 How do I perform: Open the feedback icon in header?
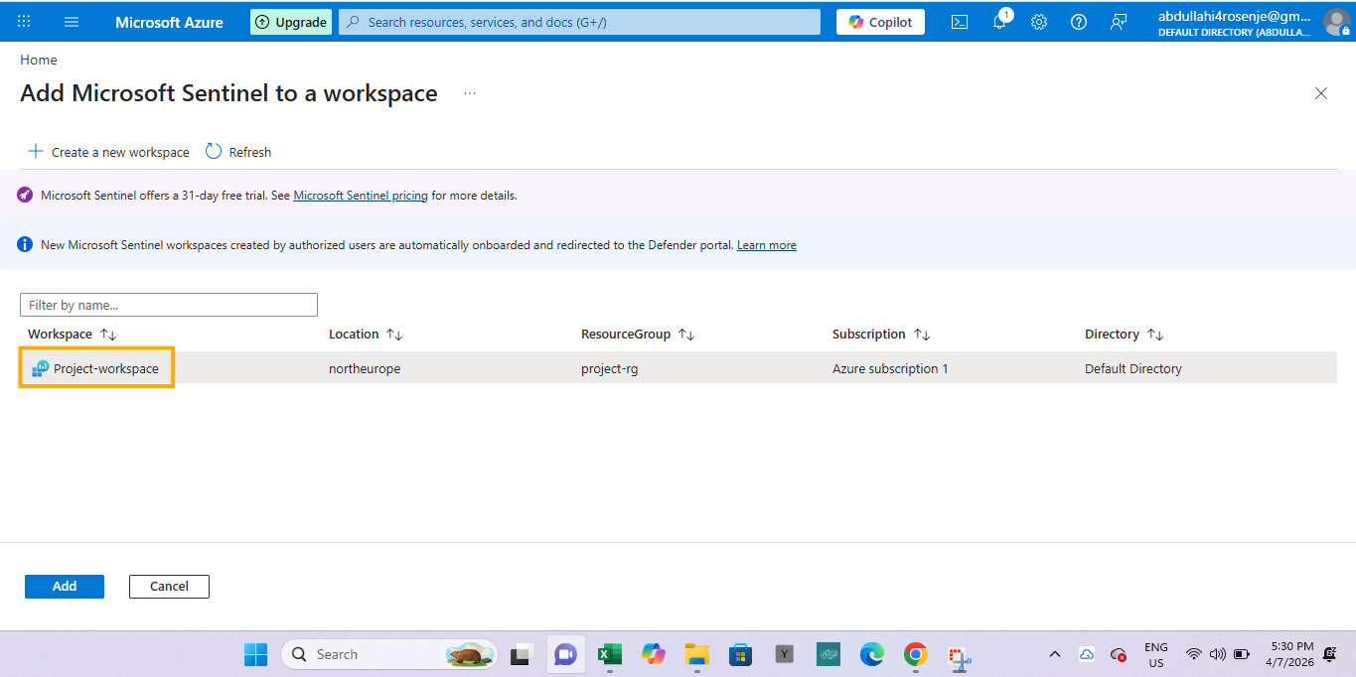(1119, 22)
